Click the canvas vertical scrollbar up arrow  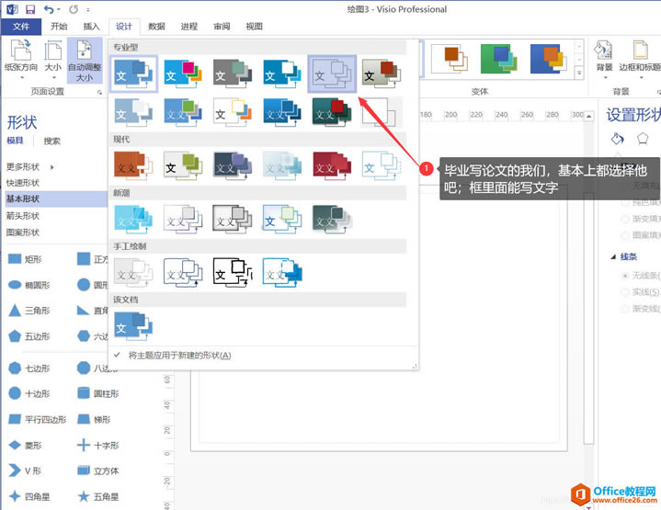[x=589, y=116]
